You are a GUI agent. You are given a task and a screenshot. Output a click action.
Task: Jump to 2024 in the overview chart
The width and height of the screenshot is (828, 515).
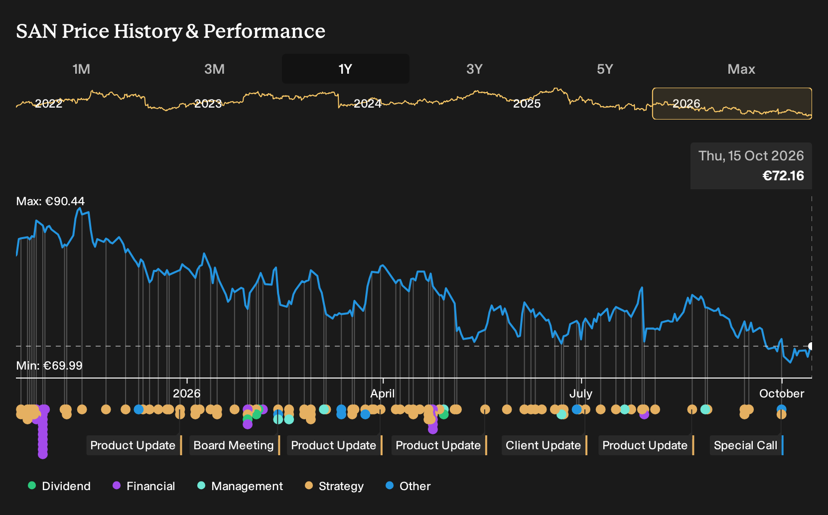tap(367, 104)
